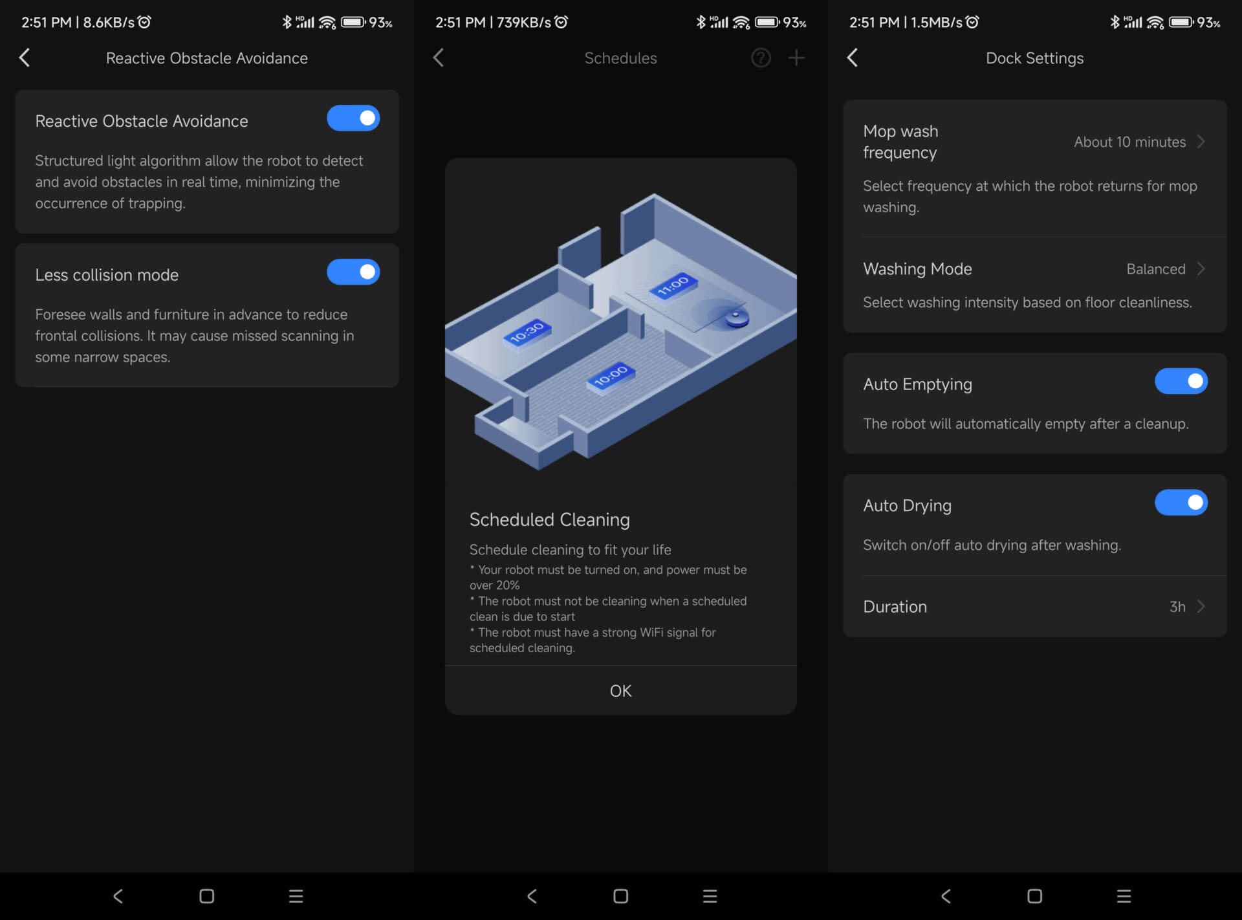Go back from Dock Settings screen
This screenshot has height=920, width=1242.
coord(853,58)
